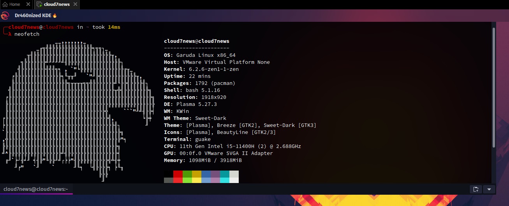509x206 pixels.
Task: Close the Home tab
Action: point(28,4)
